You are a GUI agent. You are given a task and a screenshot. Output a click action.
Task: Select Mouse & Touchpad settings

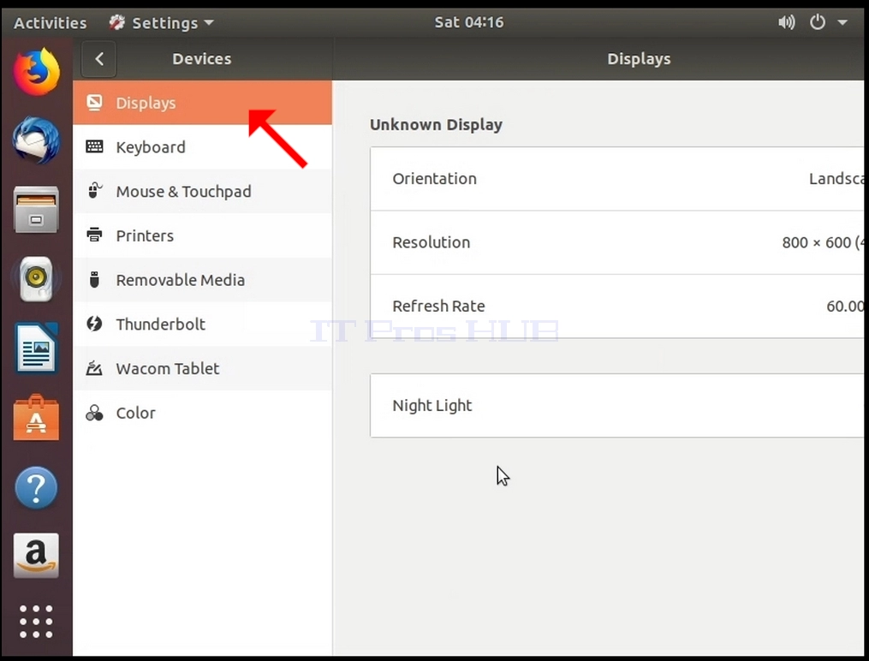[202, 191]
